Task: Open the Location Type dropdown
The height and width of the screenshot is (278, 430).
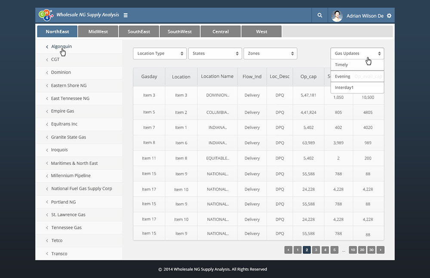Action: click(160, 53)
